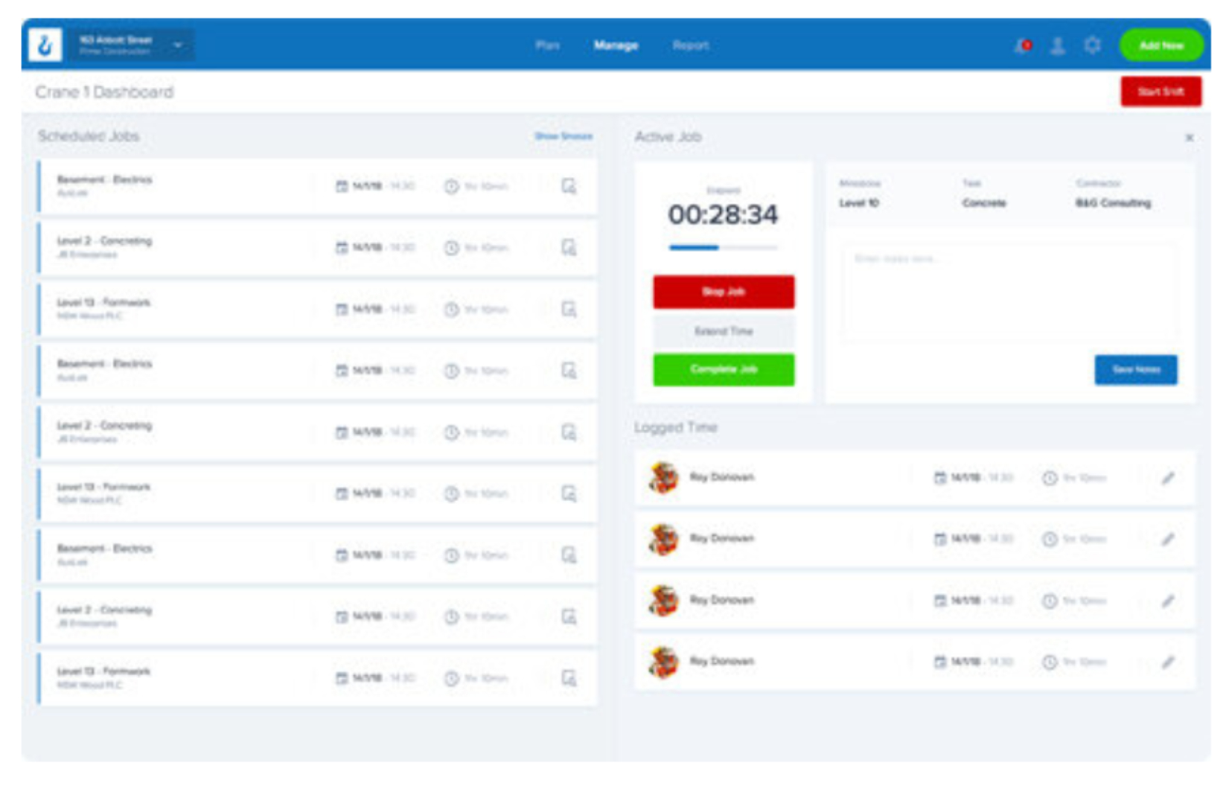Screen dimensions: 1226x786
Task: Click calendar icon in first Level 2 Concreting row
Action: [342, 247]
